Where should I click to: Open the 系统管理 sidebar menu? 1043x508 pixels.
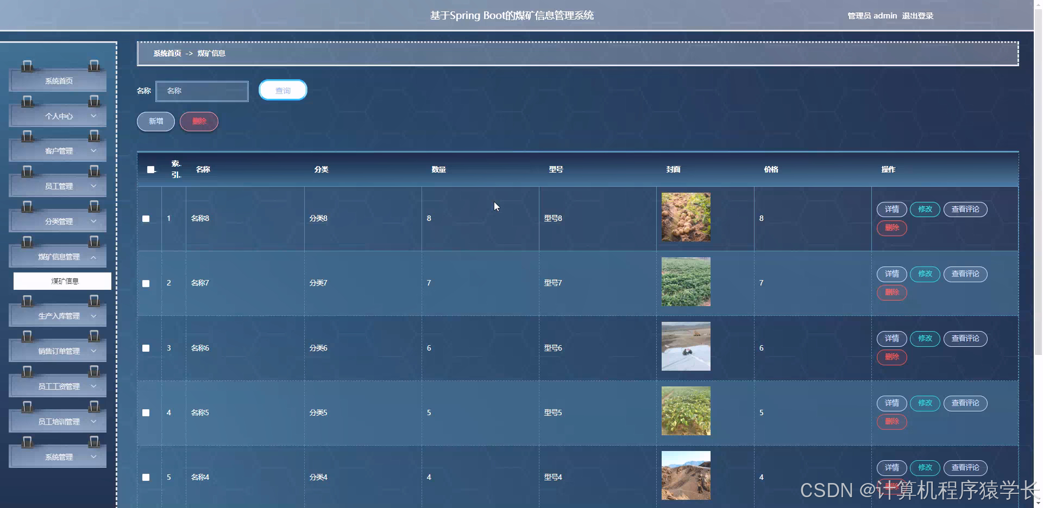tap(58, 457)
